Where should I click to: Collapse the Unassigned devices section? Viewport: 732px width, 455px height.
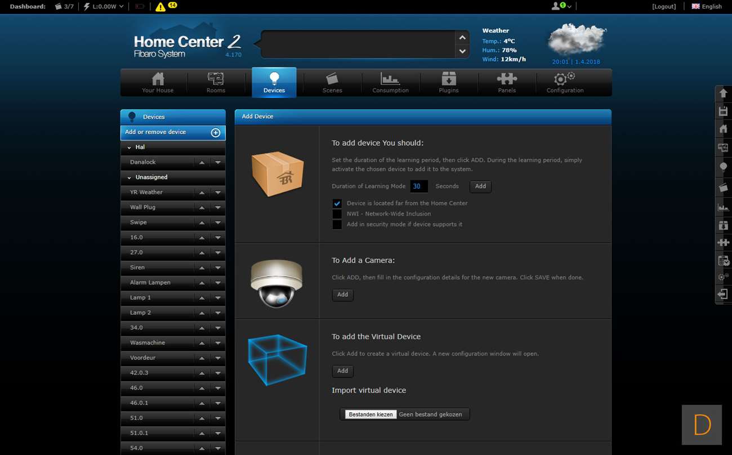coord(130,177)
